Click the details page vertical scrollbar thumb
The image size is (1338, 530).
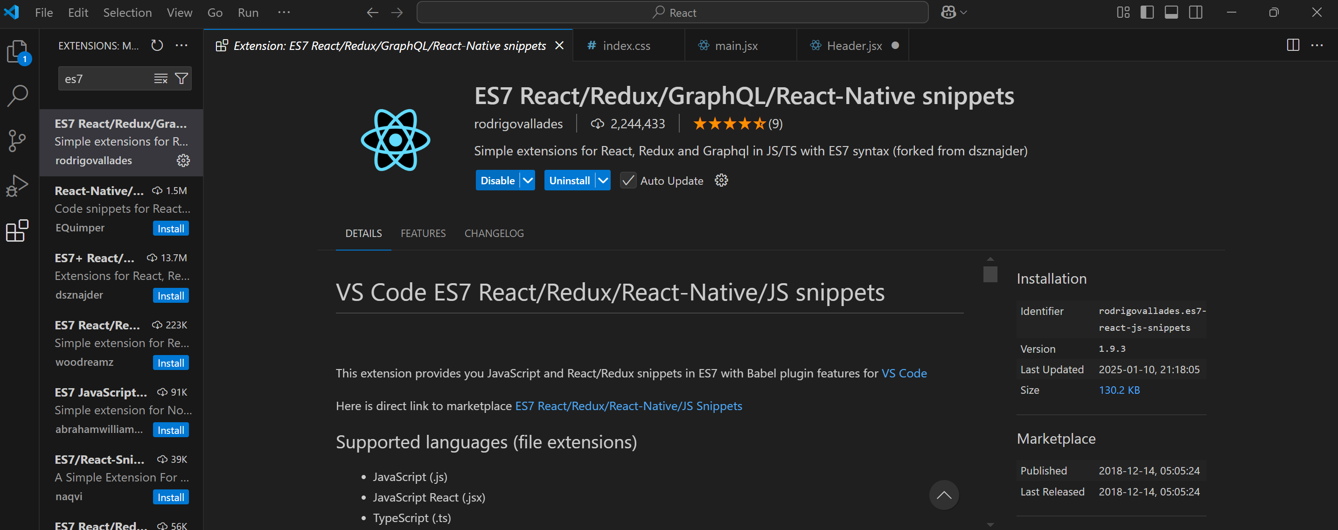pos(990,274)
